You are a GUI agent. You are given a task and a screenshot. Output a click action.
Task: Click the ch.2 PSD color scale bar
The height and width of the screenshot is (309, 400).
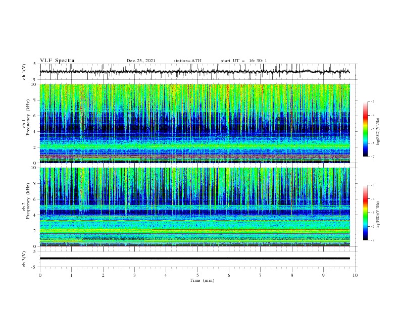click(365, 213)
